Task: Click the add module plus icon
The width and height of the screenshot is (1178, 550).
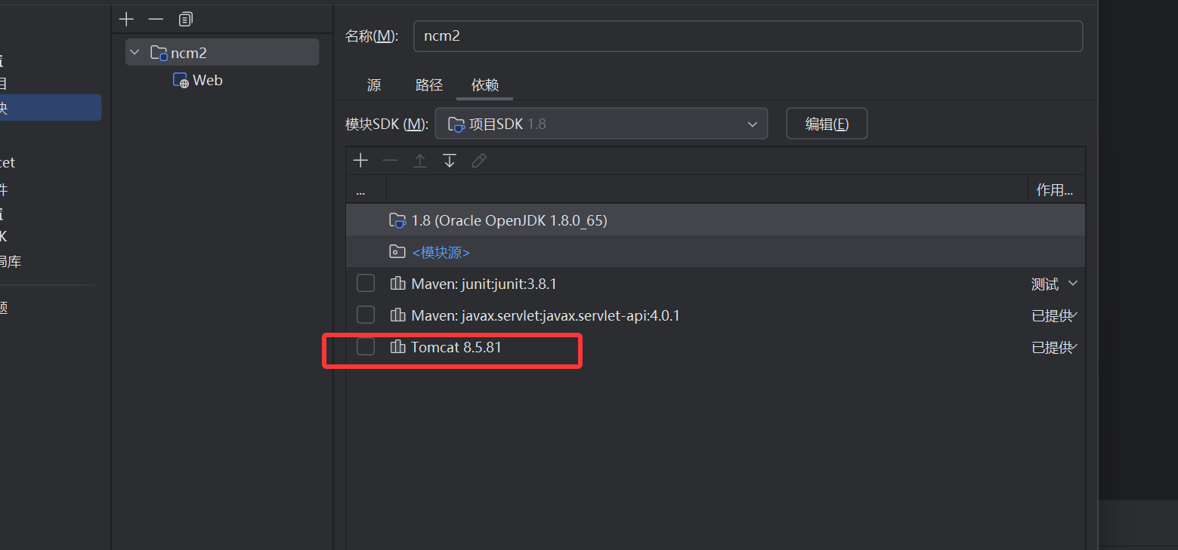Action: (x=126, y=19)
